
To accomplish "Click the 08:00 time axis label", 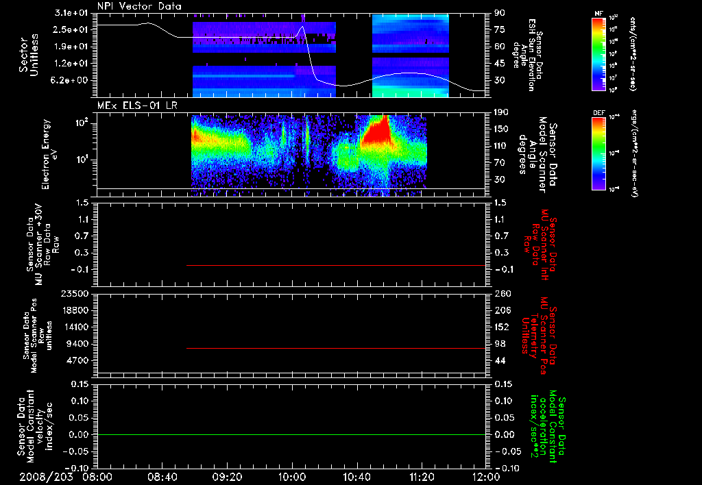I will coord(97,477).
